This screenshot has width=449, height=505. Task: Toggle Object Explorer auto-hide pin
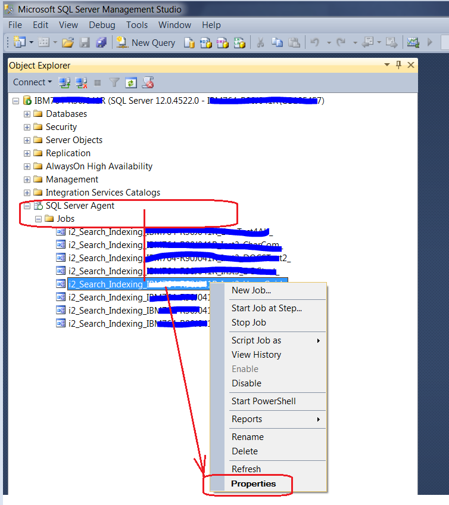398,65
